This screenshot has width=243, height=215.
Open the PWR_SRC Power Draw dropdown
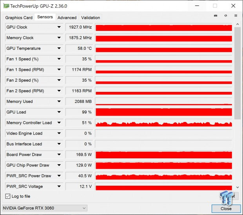click(59, 176)
